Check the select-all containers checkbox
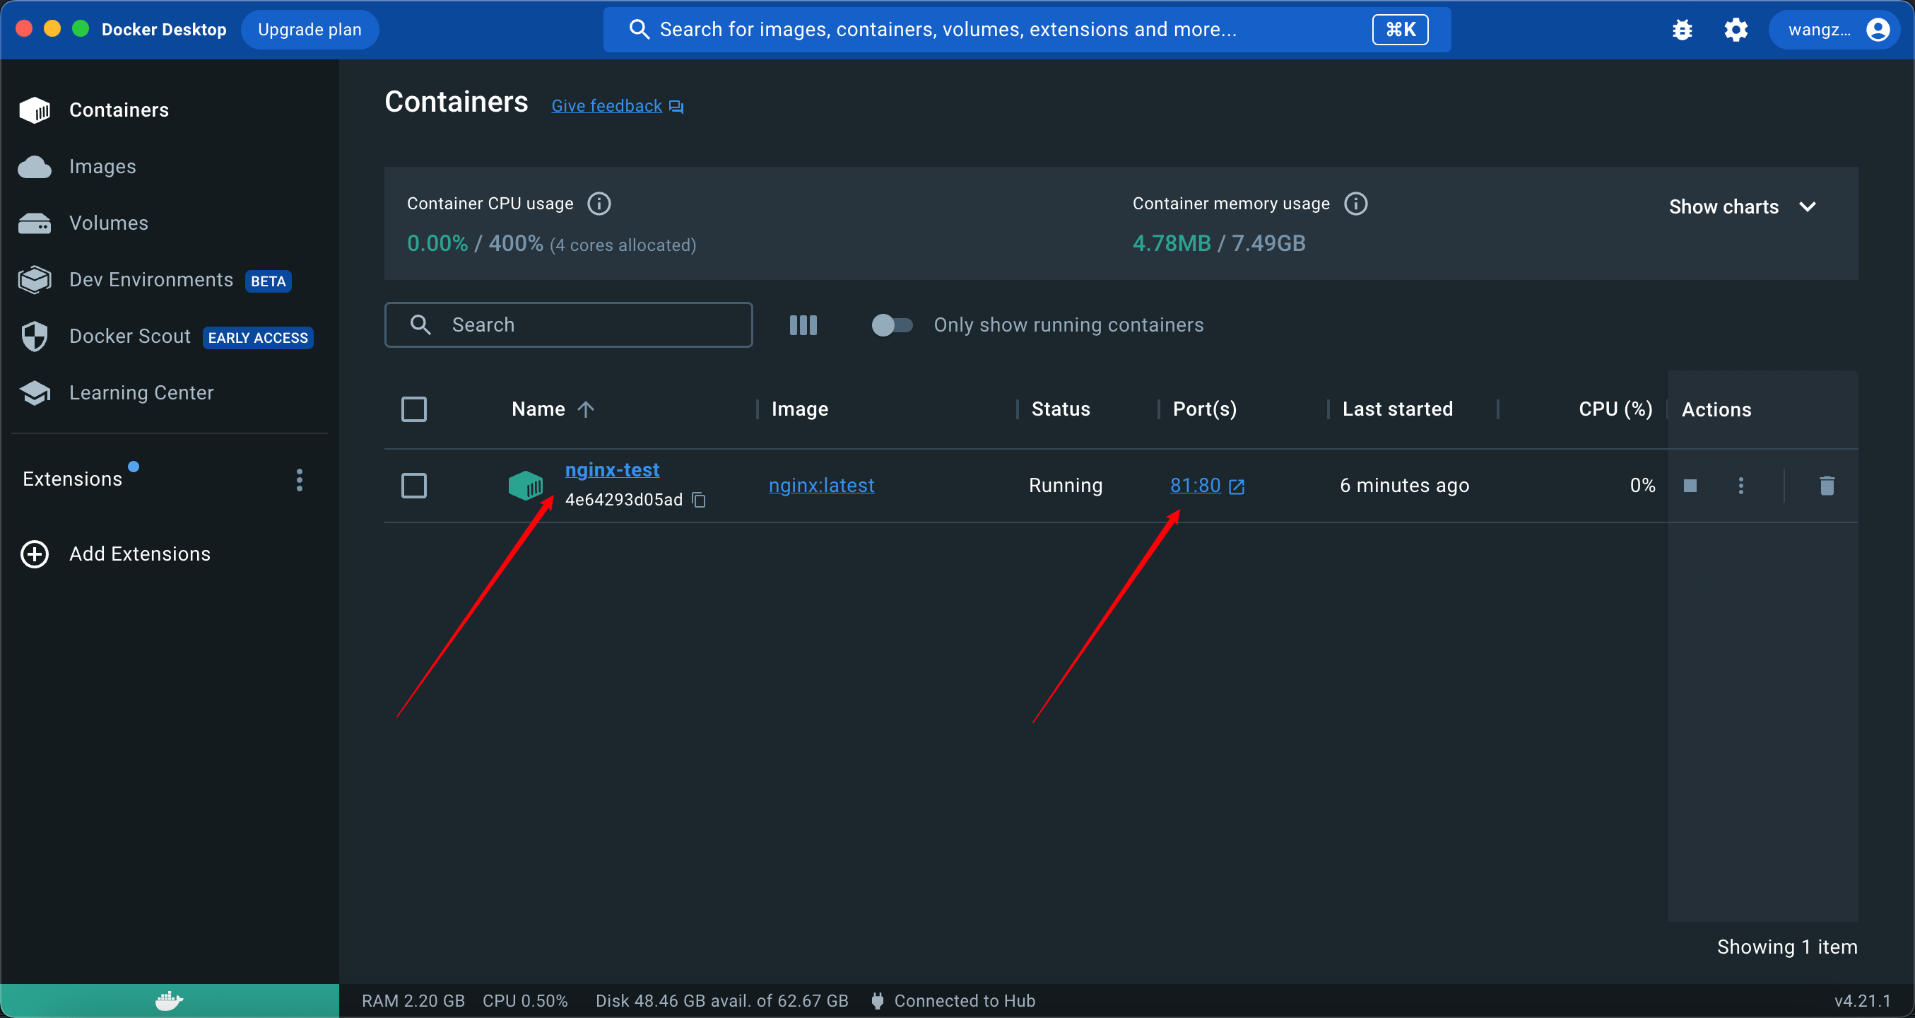Screen dimensions: 1915x1018 click(414, 409)
